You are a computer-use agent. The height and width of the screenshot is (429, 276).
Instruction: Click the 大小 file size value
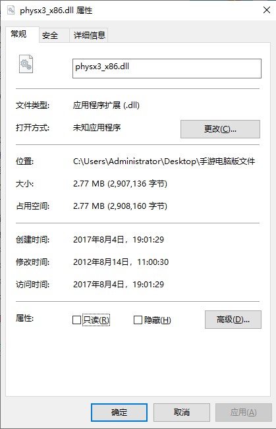[120, 184]
